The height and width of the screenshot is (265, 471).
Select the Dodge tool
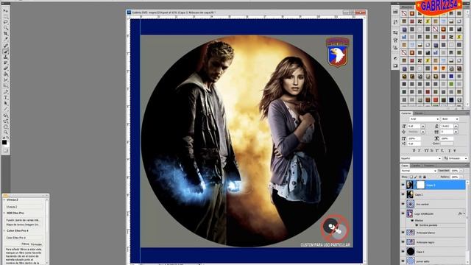pyautogui.click(x=5, y=85)
